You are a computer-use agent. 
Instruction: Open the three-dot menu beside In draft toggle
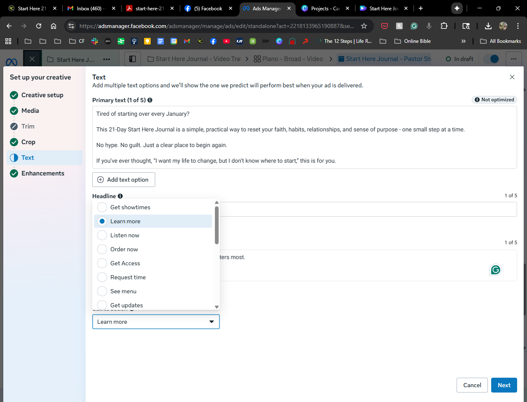pyautogui.click(x=514, y=59)
